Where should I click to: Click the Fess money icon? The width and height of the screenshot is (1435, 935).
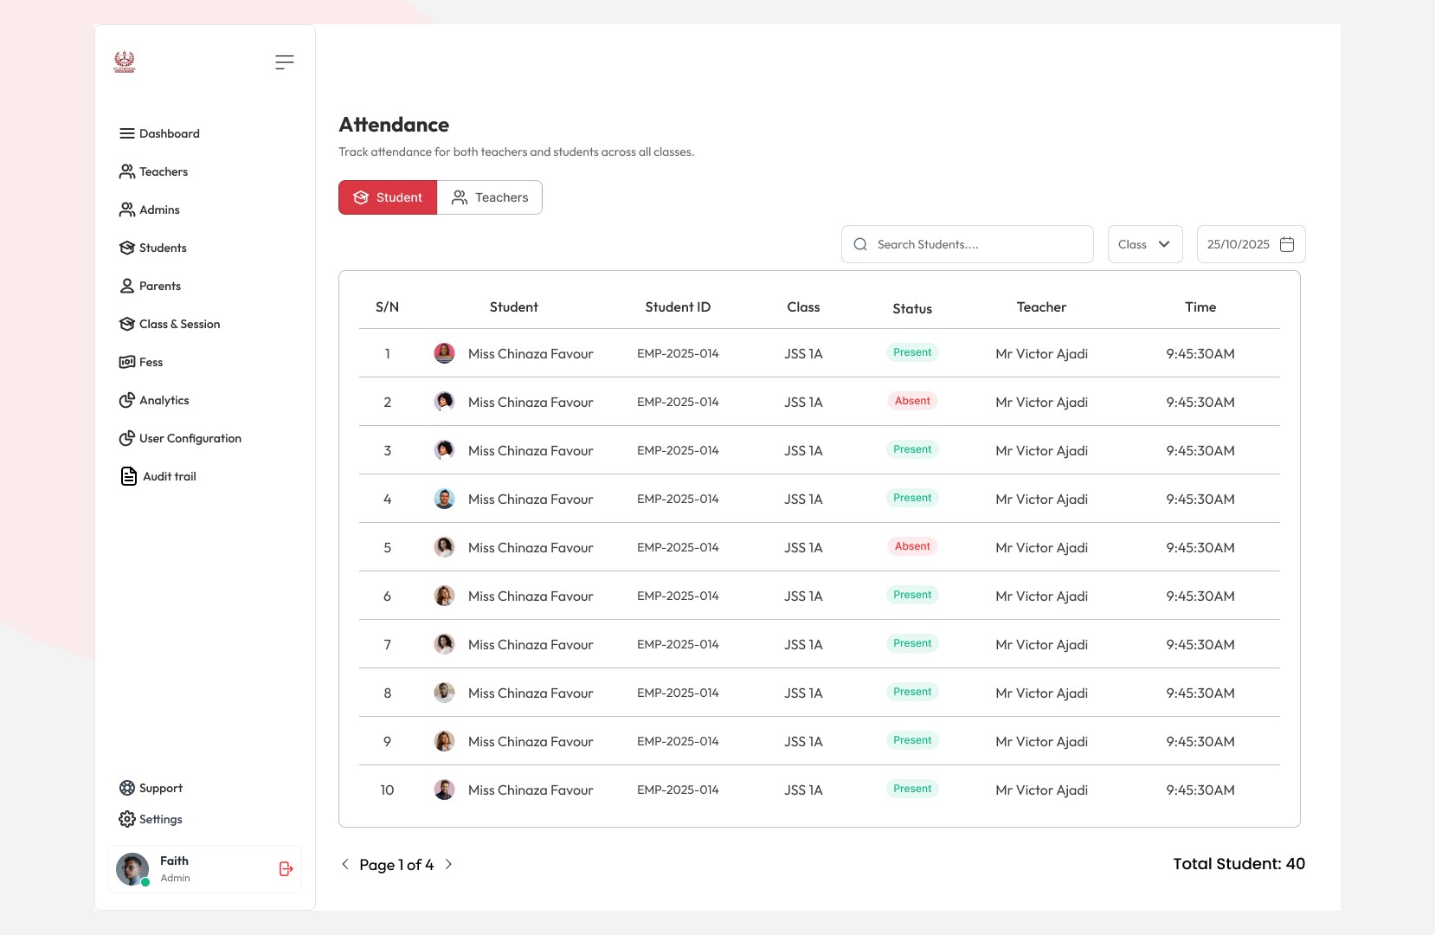pyautogui.click(x=127, y=362)
